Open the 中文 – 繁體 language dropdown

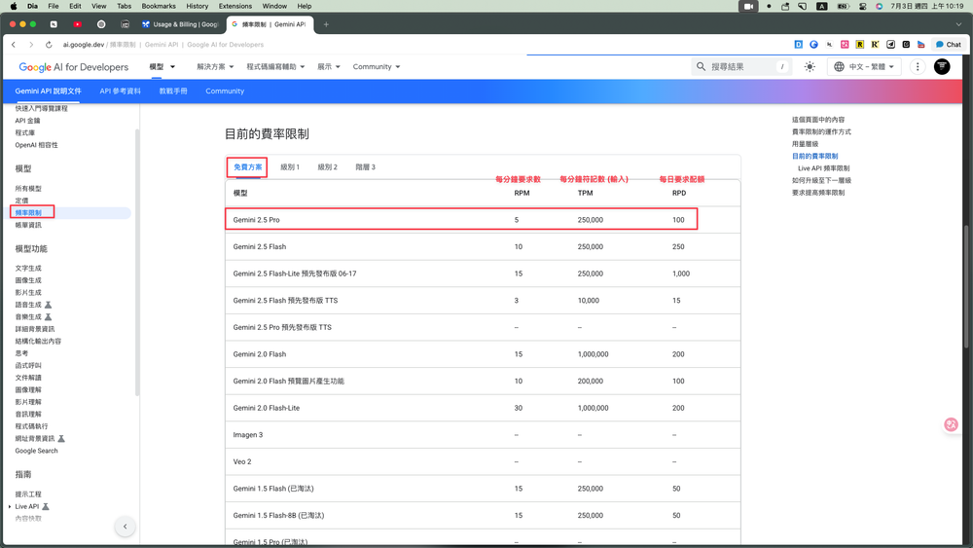tap(864, 66)
